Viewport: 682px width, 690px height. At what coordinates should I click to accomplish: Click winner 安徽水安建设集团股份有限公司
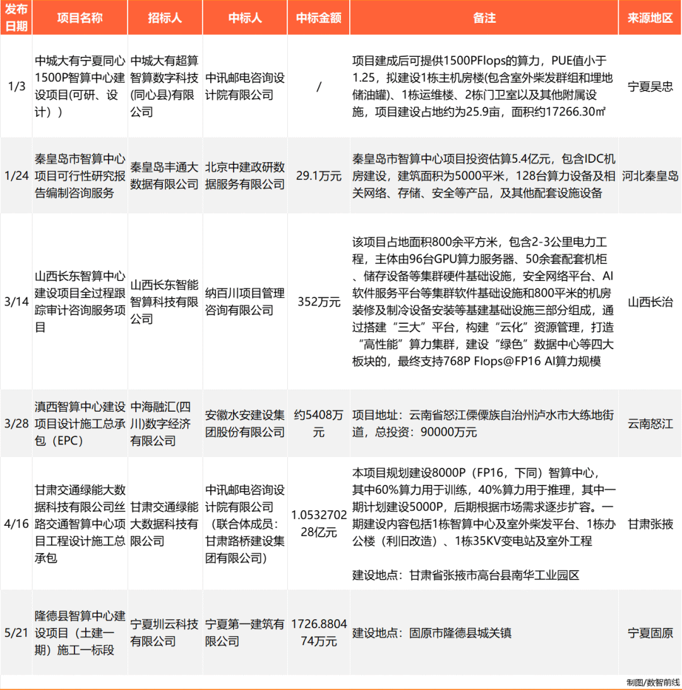(245, 424)
